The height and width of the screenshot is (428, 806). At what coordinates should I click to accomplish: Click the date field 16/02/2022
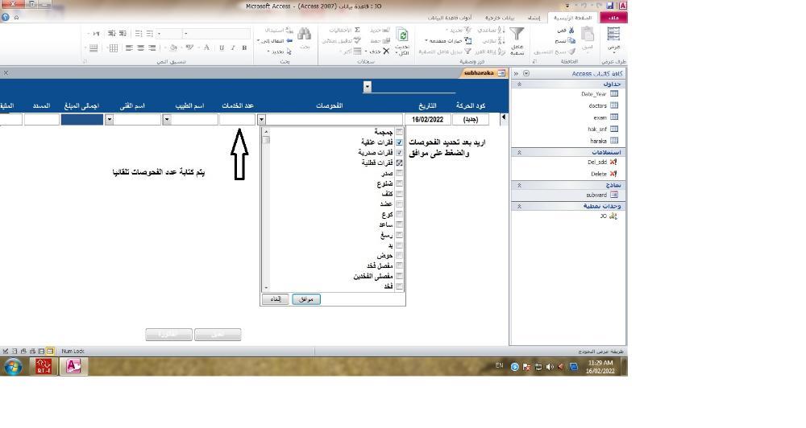(x=428, y=120)
